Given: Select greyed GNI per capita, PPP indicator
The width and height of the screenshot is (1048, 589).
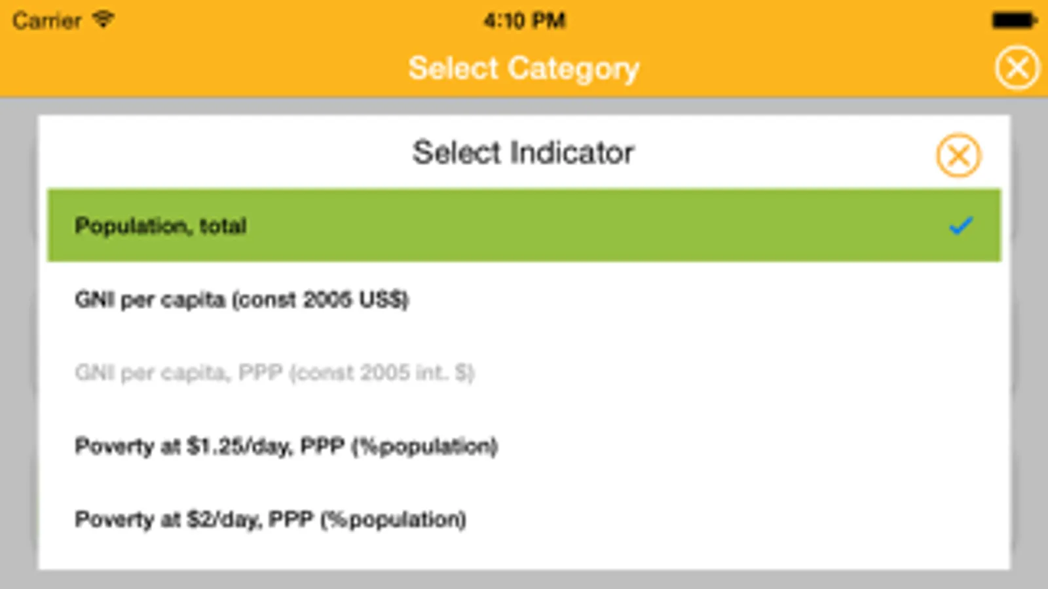Looking at the screenshot, I should tap(274, 373).
